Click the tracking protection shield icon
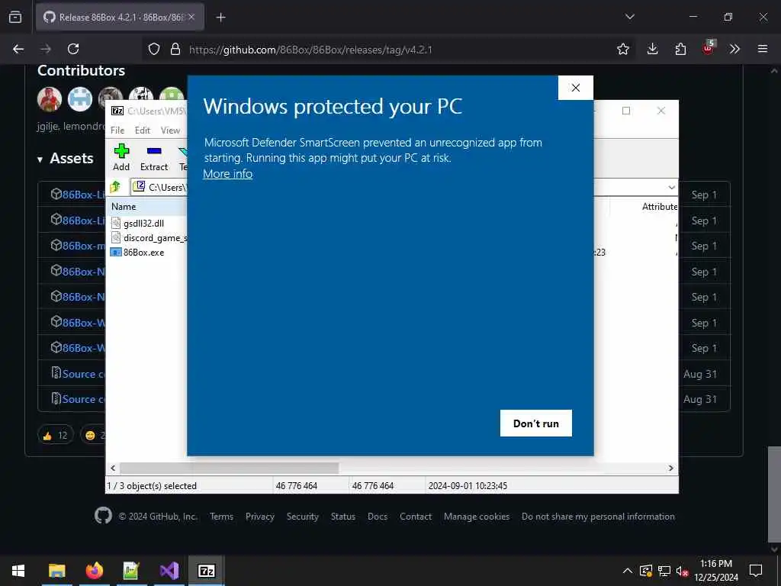 coord(154,49)
